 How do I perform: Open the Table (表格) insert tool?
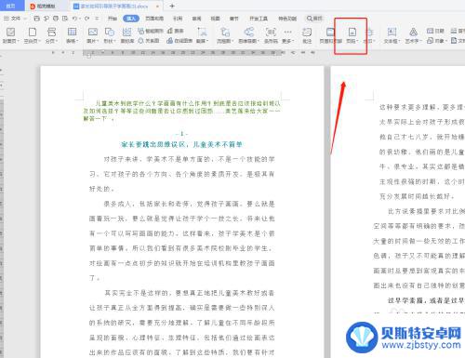point(73,35)
